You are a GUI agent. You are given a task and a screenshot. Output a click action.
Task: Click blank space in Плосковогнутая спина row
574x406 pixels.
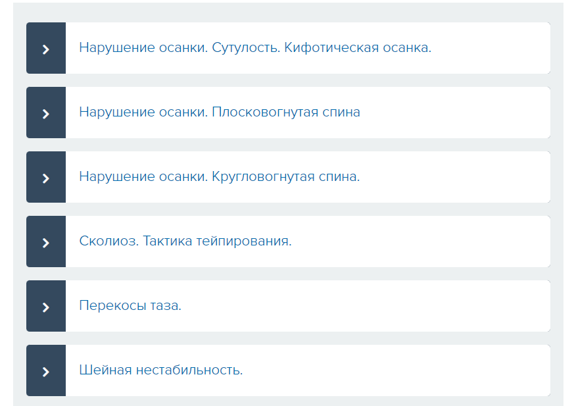tap(454, 113)
